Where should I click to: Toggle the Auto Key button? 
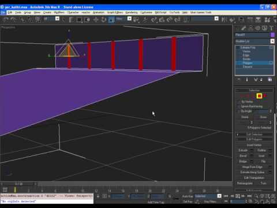(188, 196)
